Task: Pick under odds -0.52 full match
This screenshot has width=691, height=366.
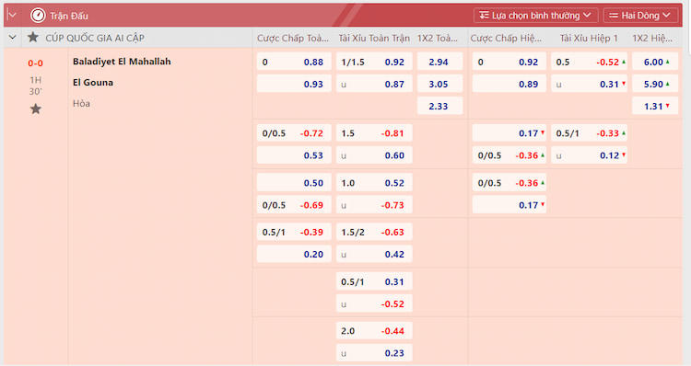Action: [374, 303]
